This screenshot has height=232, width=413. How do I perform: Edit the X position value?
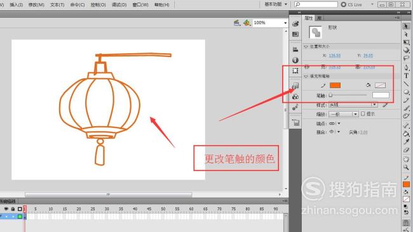[x=335, y=55]
